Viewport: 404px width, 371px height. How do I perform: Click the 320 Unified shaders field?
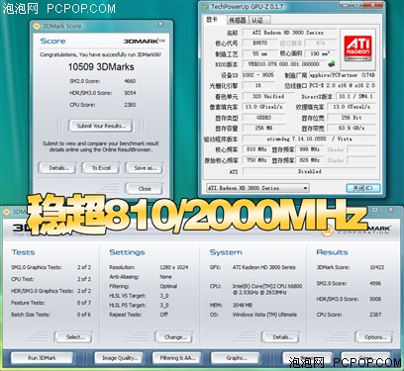268,97
